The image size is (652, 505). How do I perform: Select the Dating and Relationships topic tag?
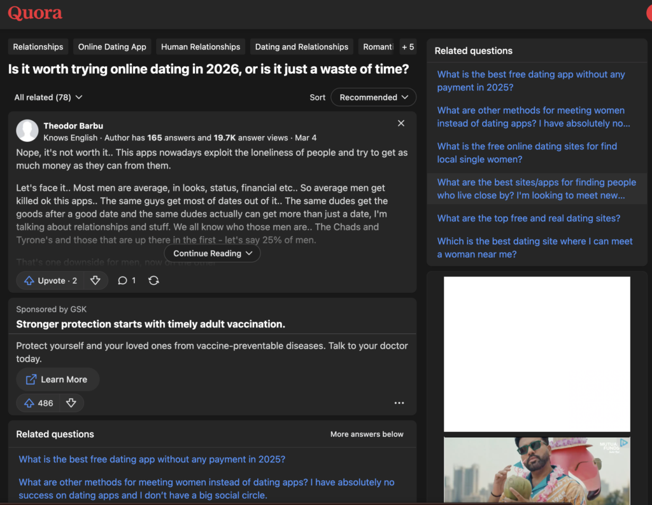click(x=301, y=47)
